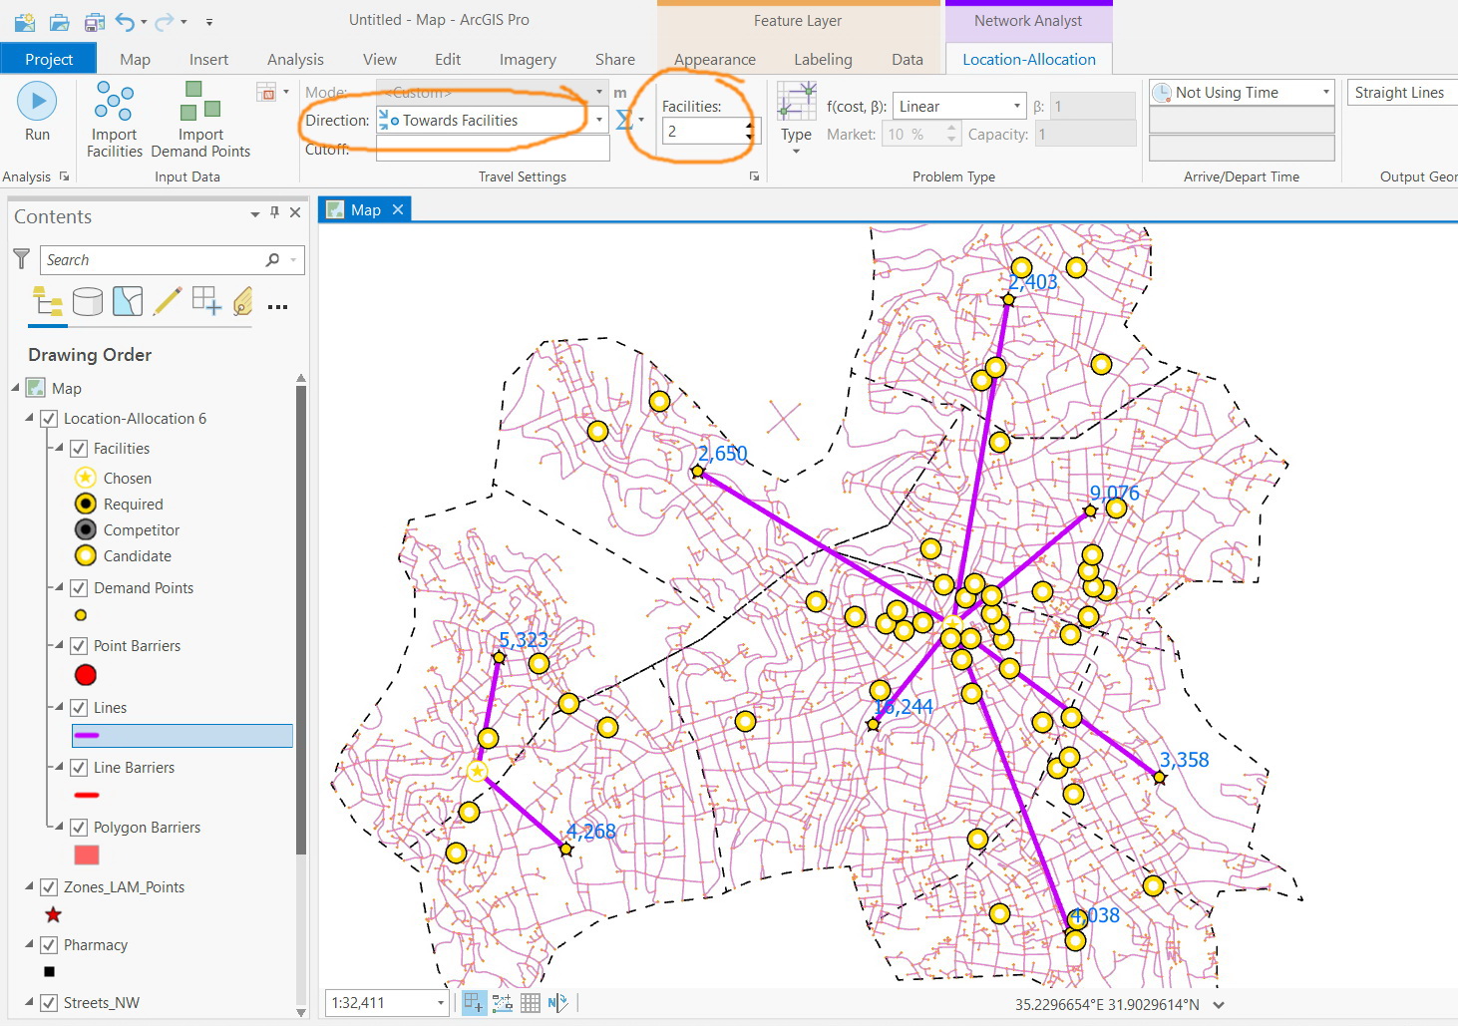Open the Contents pane options arrow
The image size is (1458, 1026).
(x=254, y=213)
